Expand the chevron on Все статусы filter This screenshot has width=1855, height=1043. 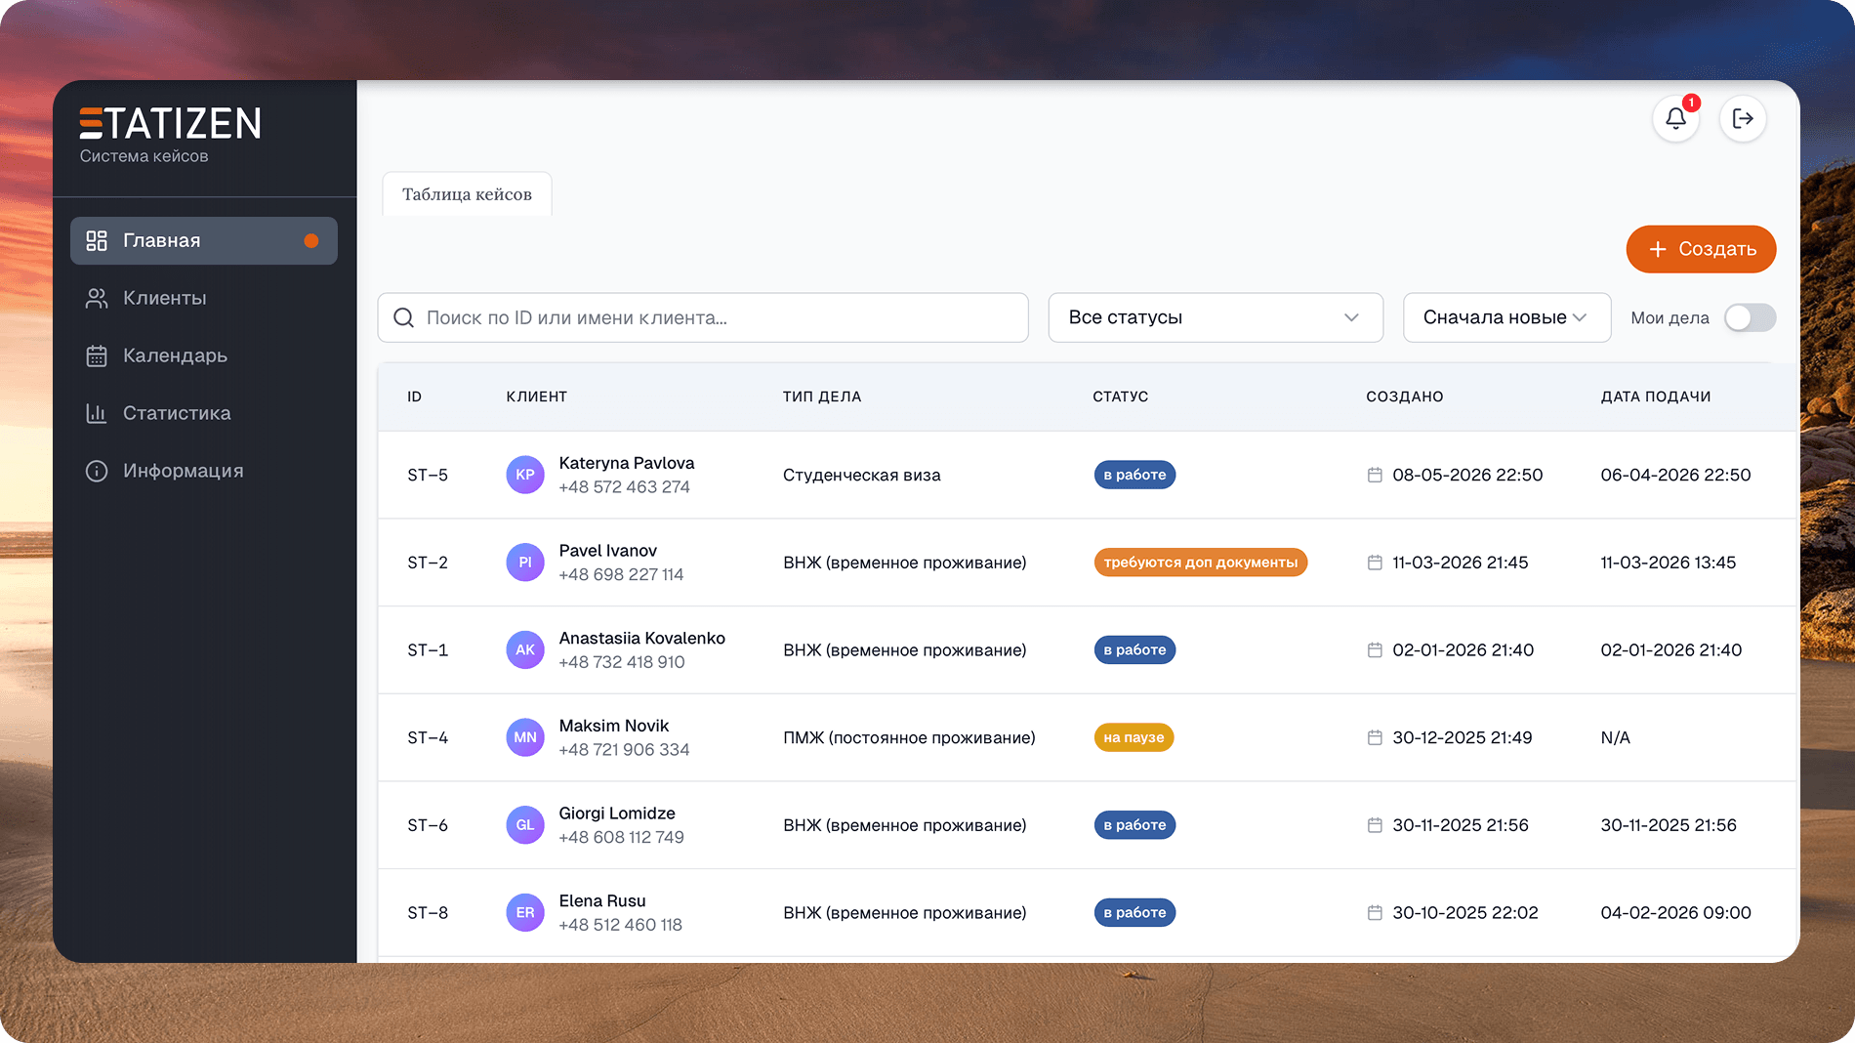point(1351,317)
